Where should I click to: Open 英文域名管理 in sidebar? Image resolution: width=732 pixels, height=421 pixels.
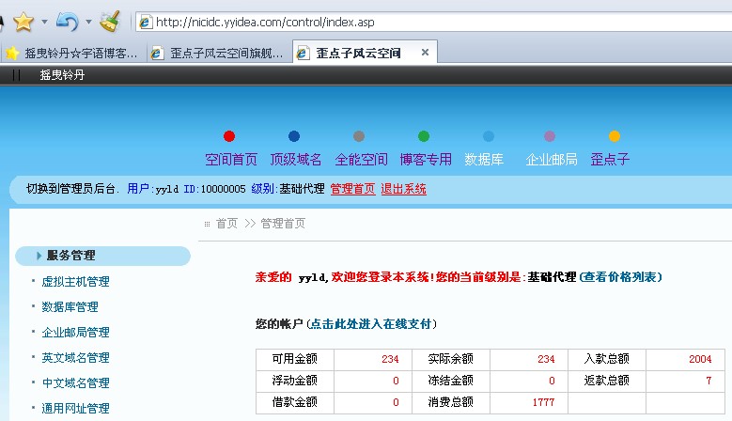click(75, 357)
